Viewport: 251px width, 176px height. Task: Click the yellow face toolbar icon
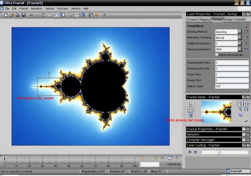(x=97, y=15)
